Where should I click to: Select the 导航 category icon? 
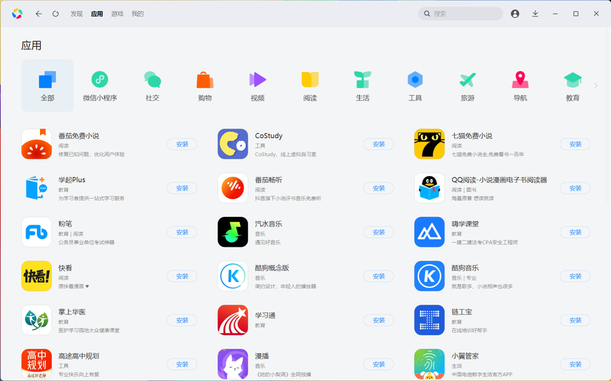pos(520,79)
